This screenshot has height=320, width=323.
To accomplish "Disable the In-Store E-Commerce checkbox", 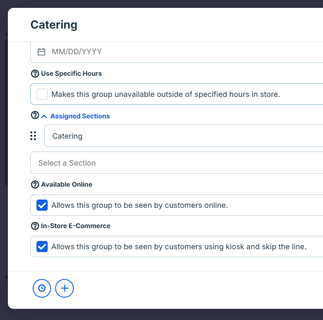I will pyautogui.click(x=42, y=247).
